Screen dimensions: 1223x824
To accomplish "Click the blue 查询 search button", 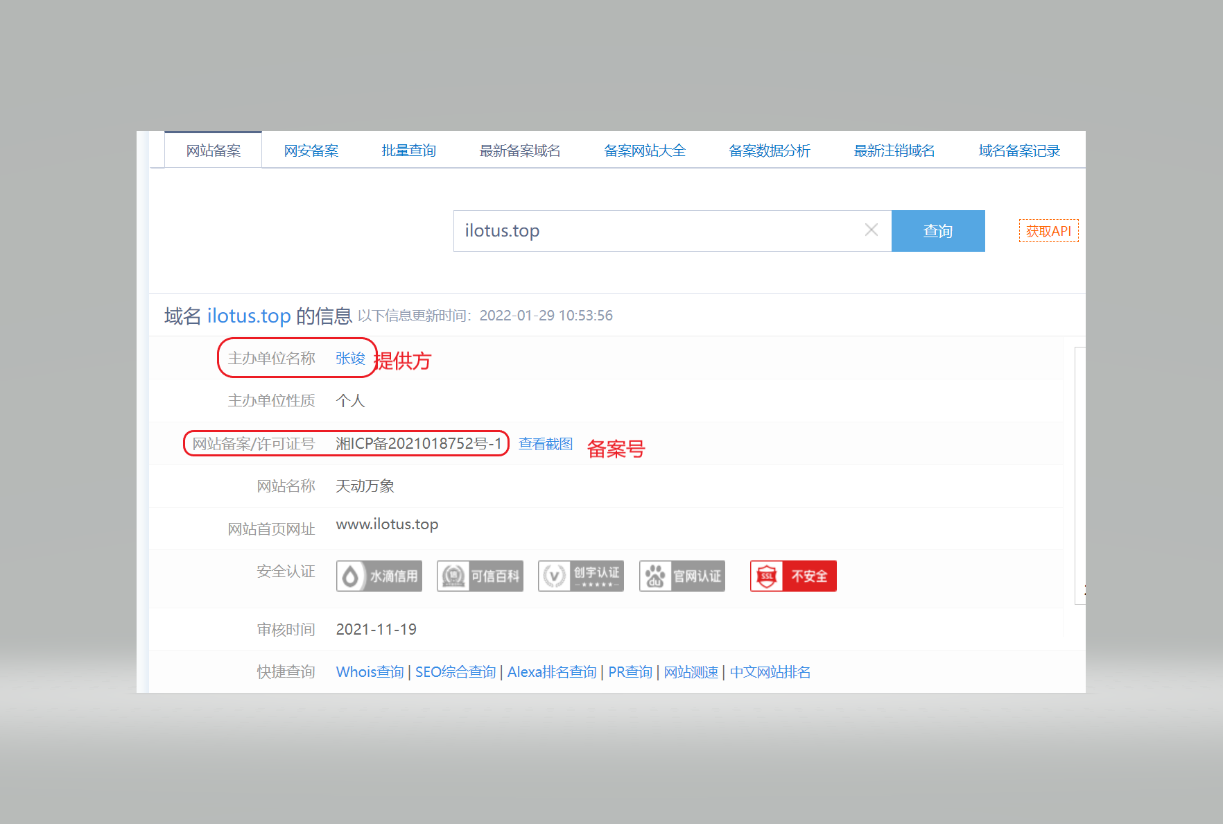I will click(937, 230).
